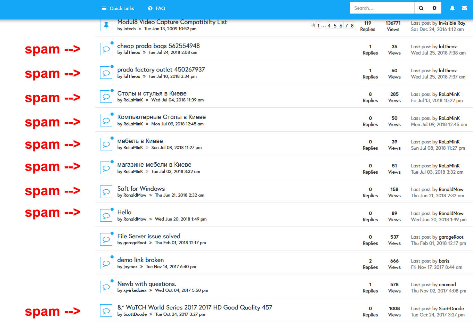The image size is (473, 322).
Task: Click pinned topic icon for Modul8 Video Capture
Action: [106, 25]
